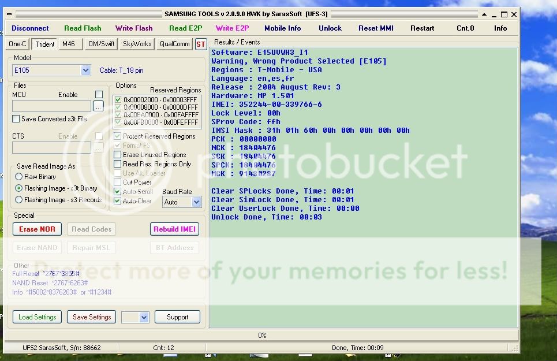Click the Unlock Done result line
The width and height of the screenshot is (557, 361).
(x=267, y=217)
